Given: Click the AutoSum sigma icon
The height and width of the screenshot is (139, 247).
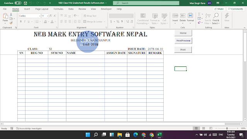Looking at the screenshot, I should point(199,14).
